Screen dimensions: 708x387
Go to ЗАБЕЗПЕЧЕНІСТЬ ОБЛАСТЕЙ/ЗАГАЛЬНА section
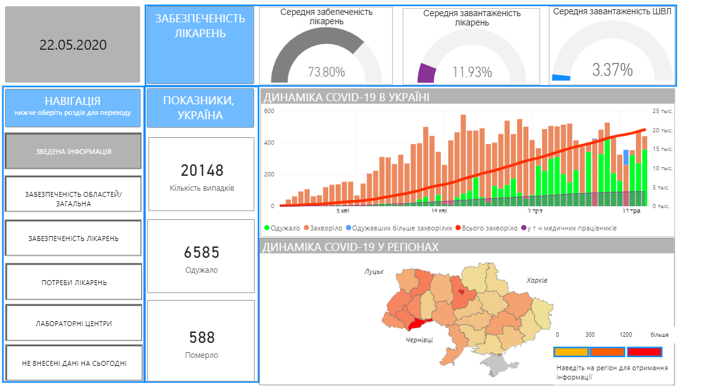coord(73,199)
